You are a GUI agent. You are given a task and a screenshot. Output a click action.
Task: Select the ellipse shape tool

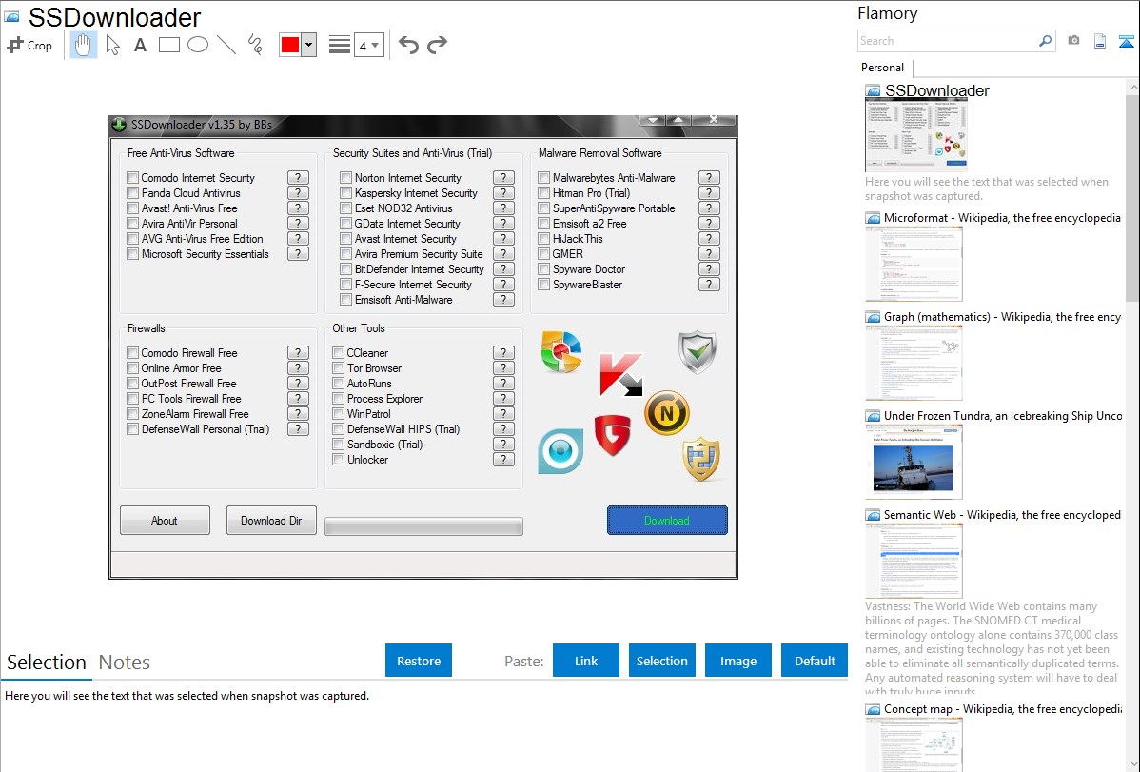198,45
